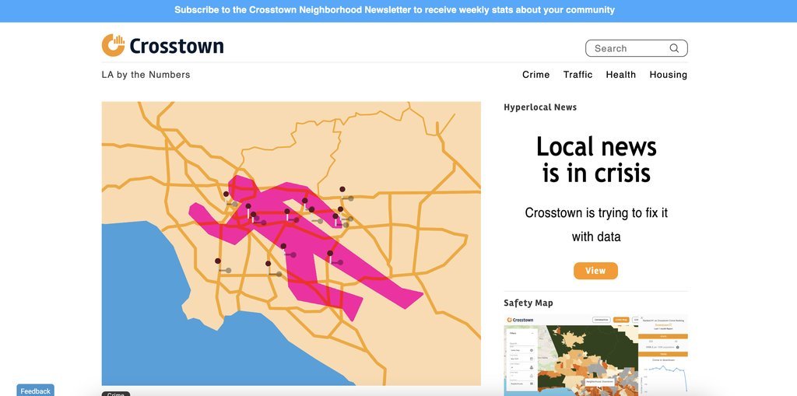
Task: Click the "LA by the Numbers" tagline
Action: tap(146, 75)
